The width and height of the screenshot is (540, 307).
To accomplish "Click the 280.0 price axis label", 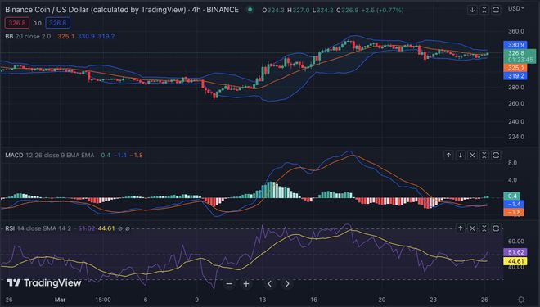I will [x=516, y=88].
